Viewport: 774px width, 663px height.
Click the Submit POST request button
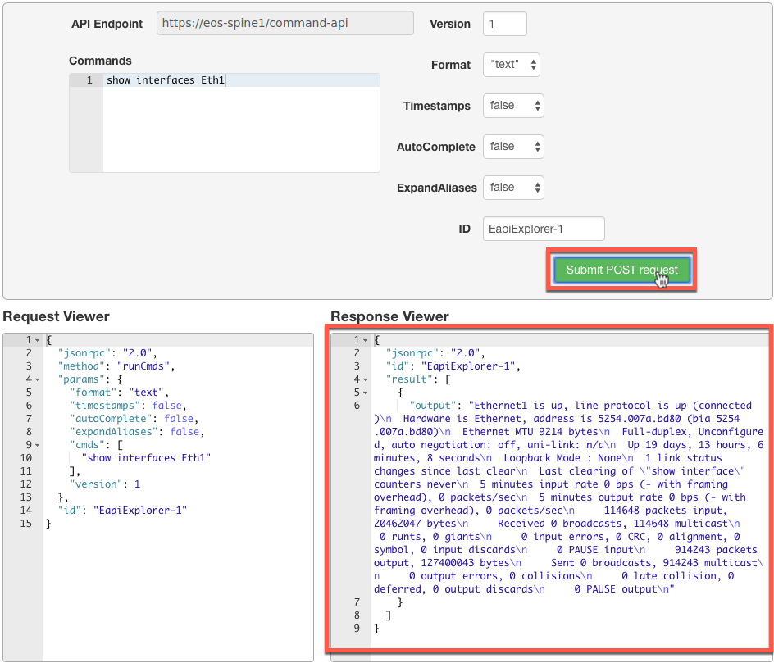621,268
